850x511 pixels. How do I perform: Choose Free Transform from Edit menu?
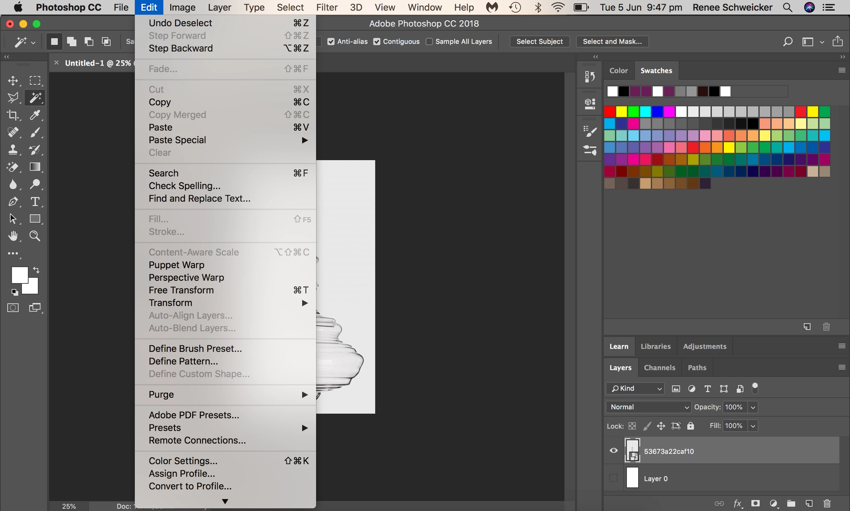pos(181,290)
